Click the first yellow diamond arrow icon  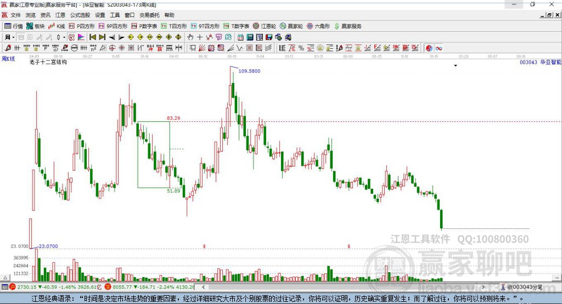[x=131, y=37]
